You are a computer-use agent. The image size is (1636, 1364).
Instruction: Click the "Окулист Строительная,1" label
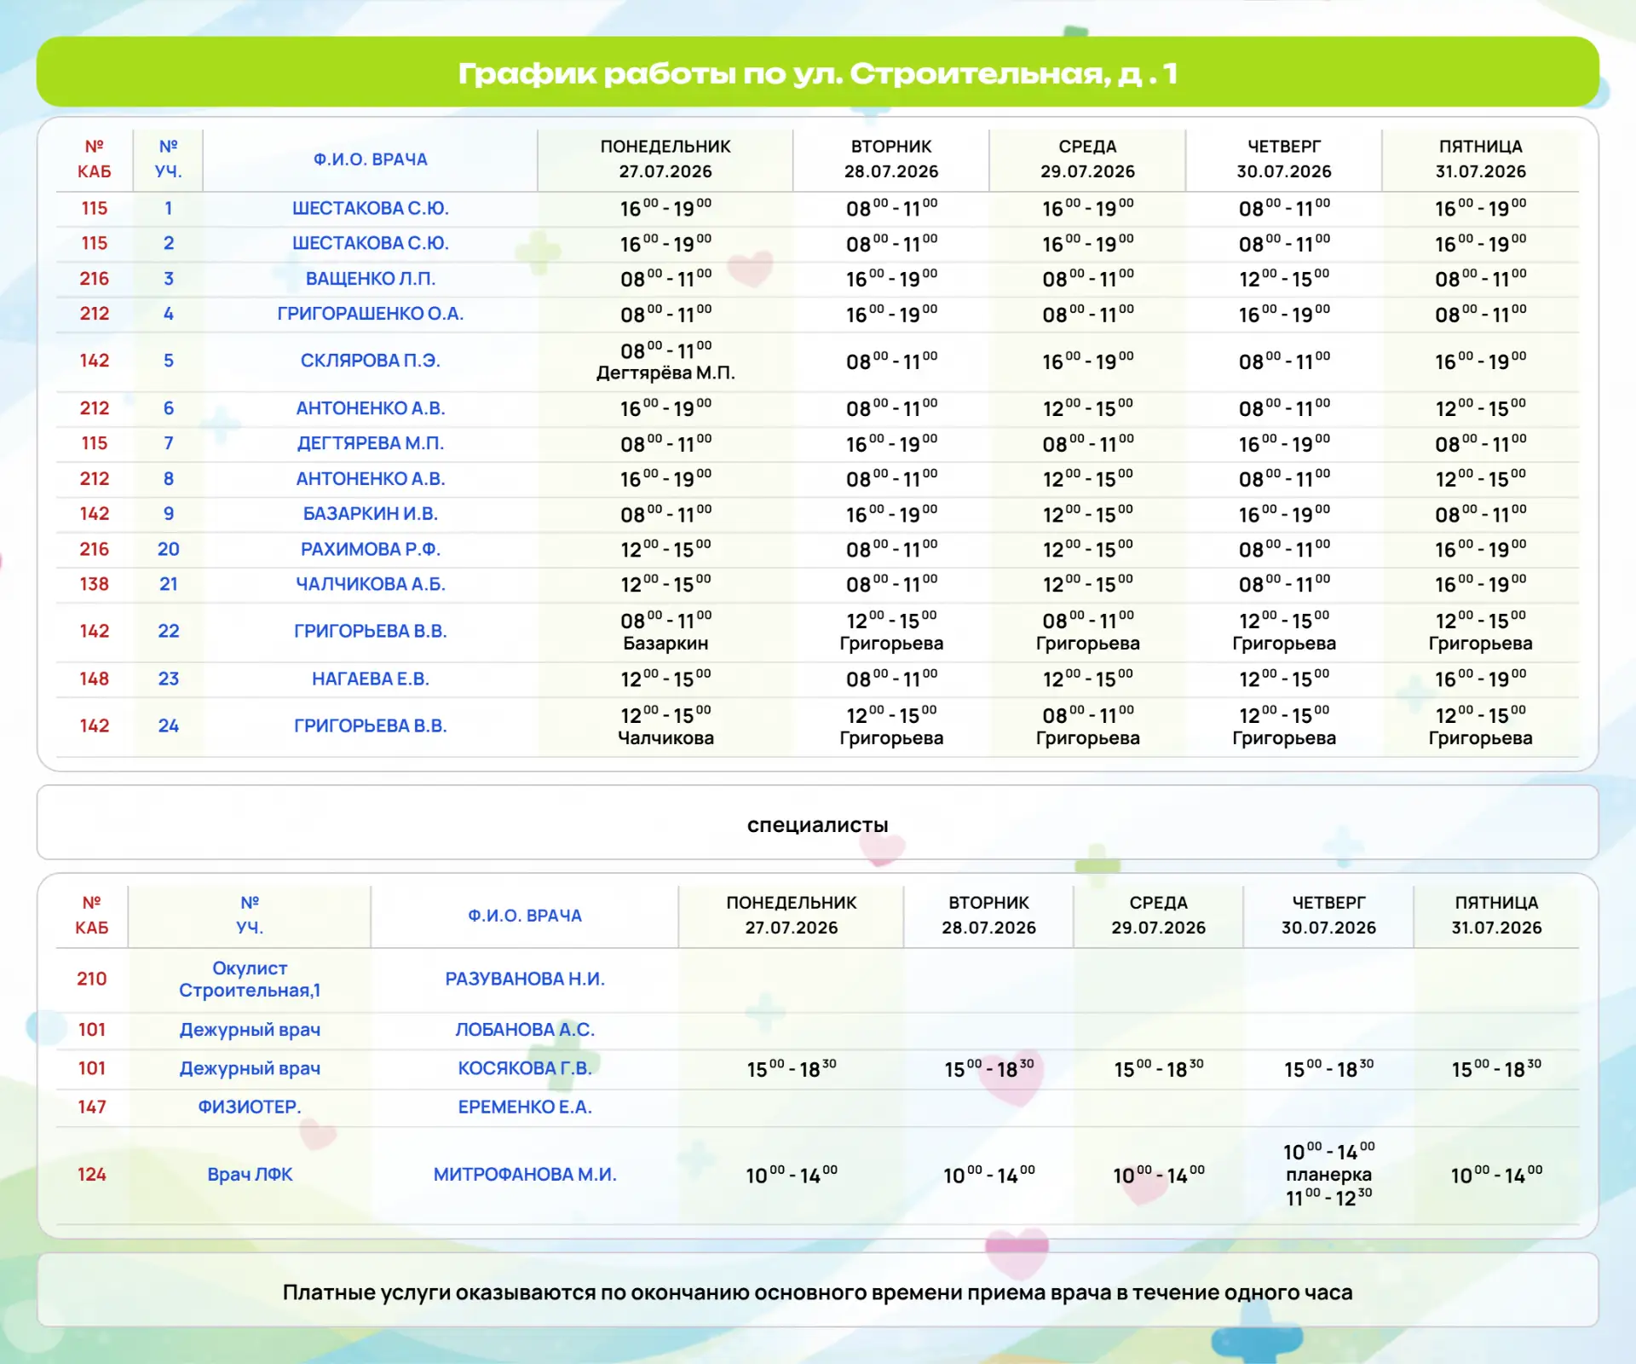click(250, 979)
